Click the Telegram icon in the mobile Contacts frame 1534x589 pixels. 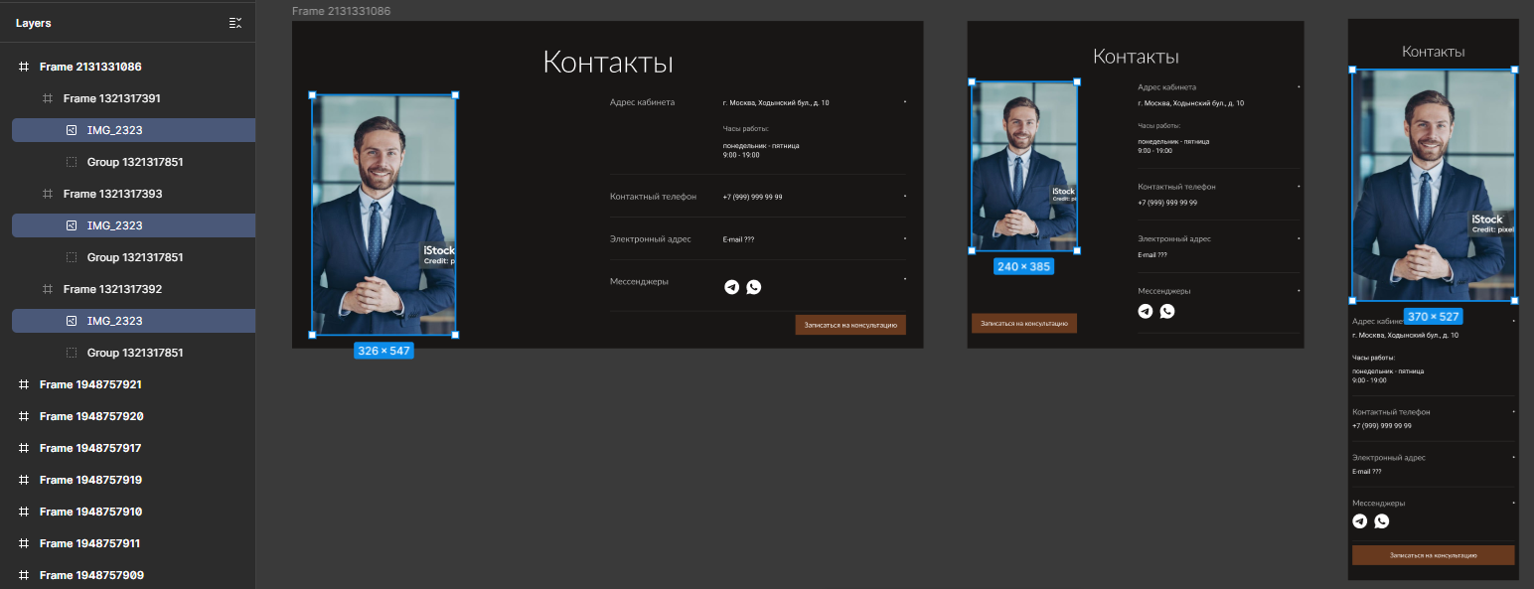click(x=1360, y=520)
